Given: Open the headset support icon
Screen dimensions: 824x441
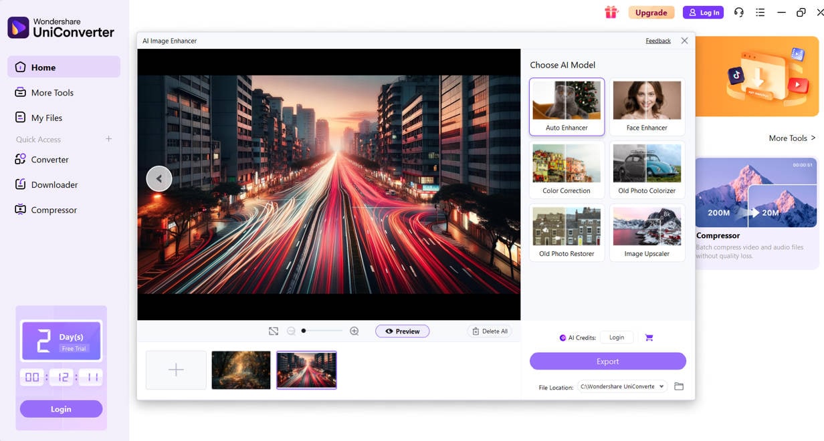Looking at the screenshot, I should click(x=739, y=12).
